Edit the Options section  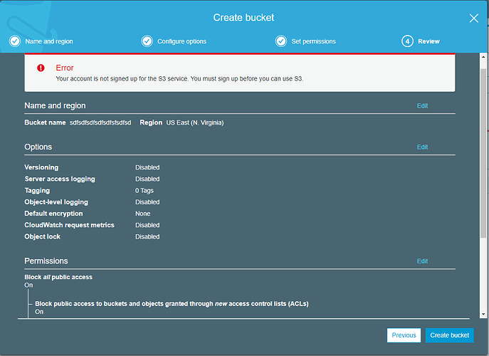tap(422, 147)
